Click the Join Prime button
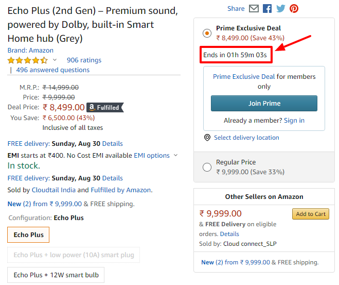This screenshot has height=285, width=339. pyautogui.click(x=264, y=103)
